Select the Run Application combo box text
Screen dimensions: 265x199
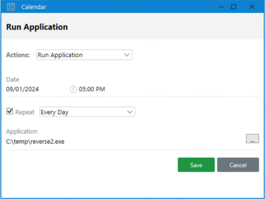(x=60, y=55)
